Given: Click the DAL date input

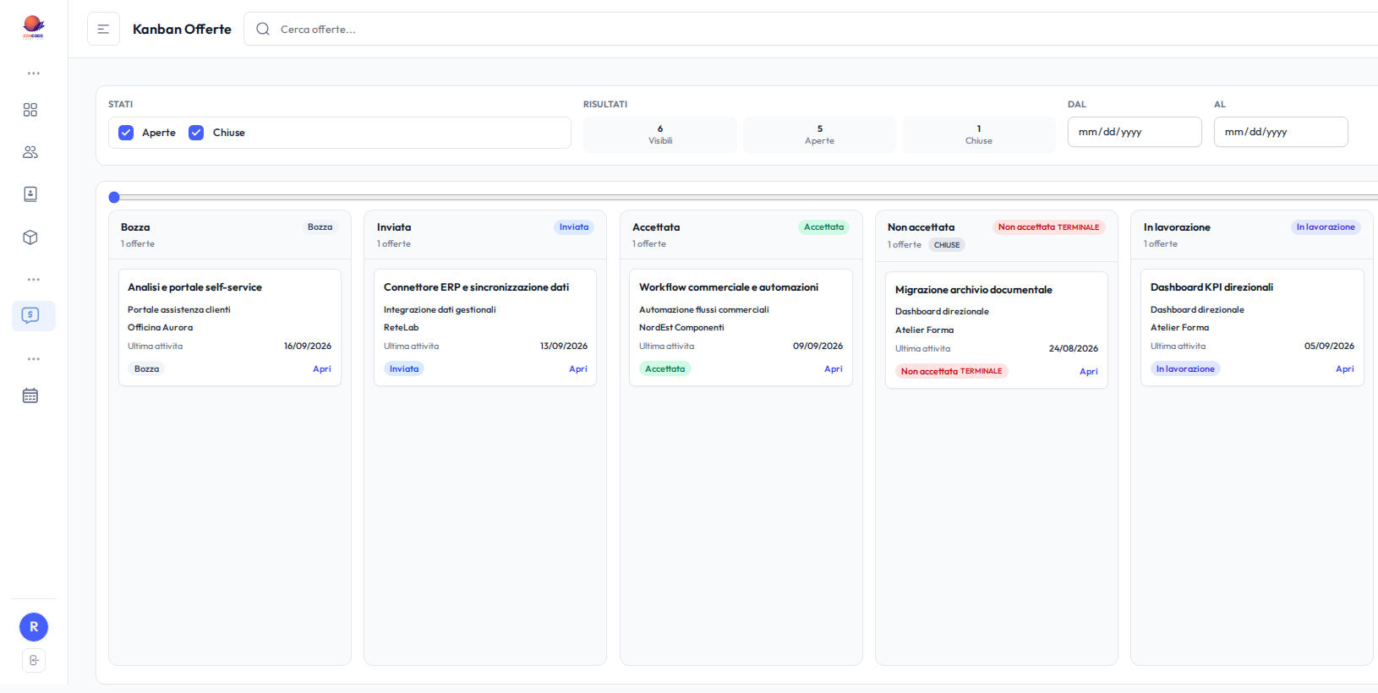Looking at the screenshot, I should [x=1135, y=132].
